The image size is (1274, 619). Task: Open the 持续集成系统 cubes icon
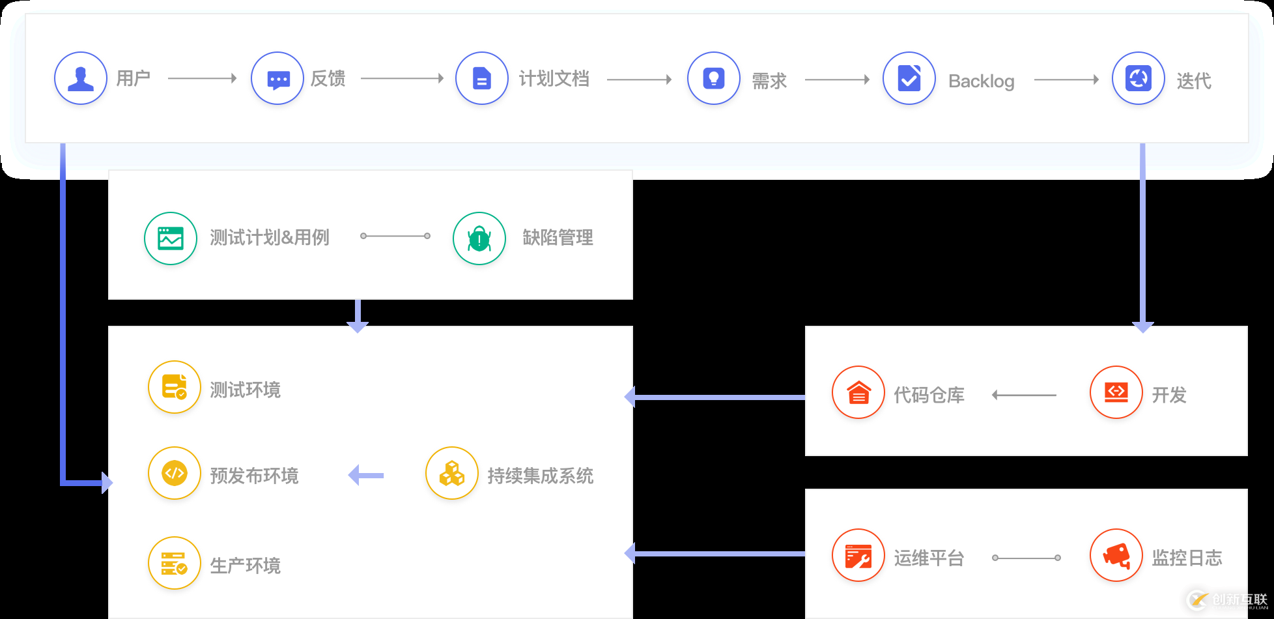click(451, 474)
